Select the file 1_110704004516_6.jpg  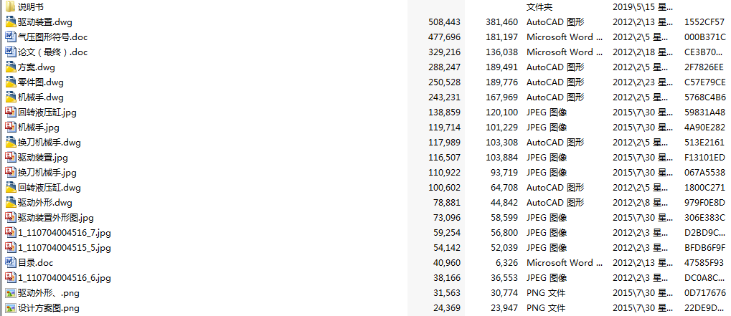(x=65, y=277)
